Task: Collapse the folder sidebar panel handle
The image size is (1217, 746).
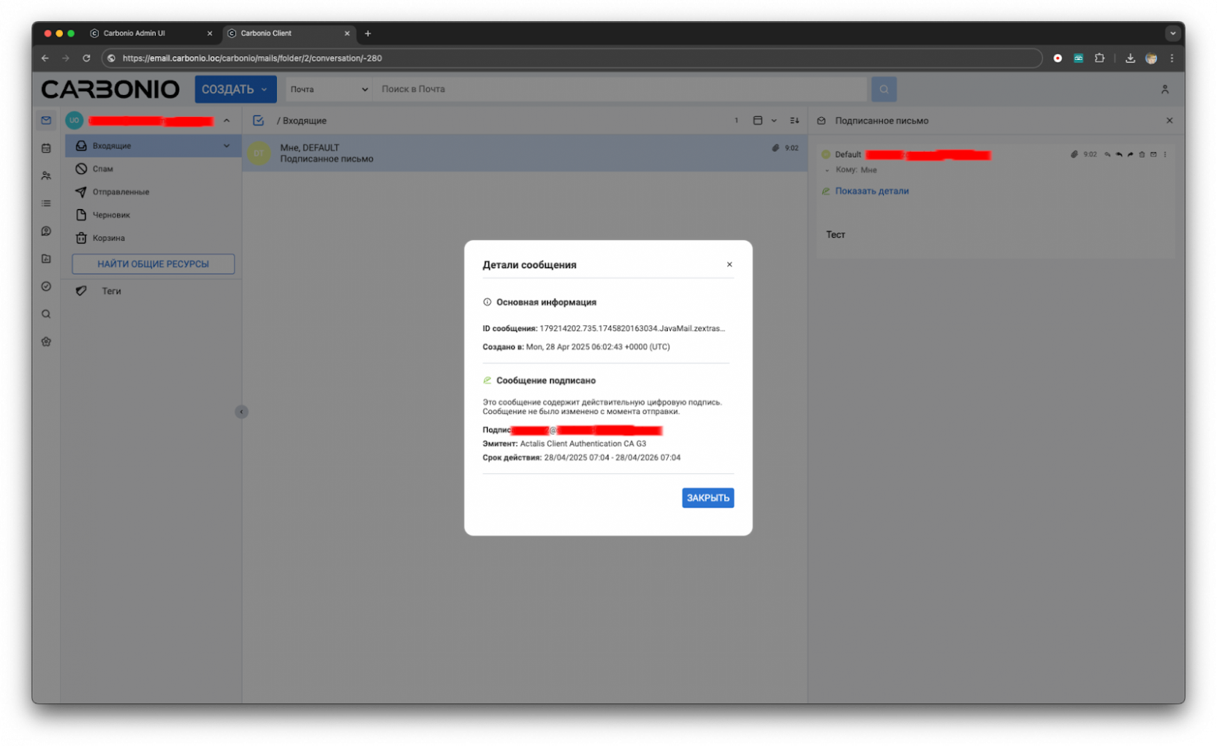Action: tap(242, 412)
